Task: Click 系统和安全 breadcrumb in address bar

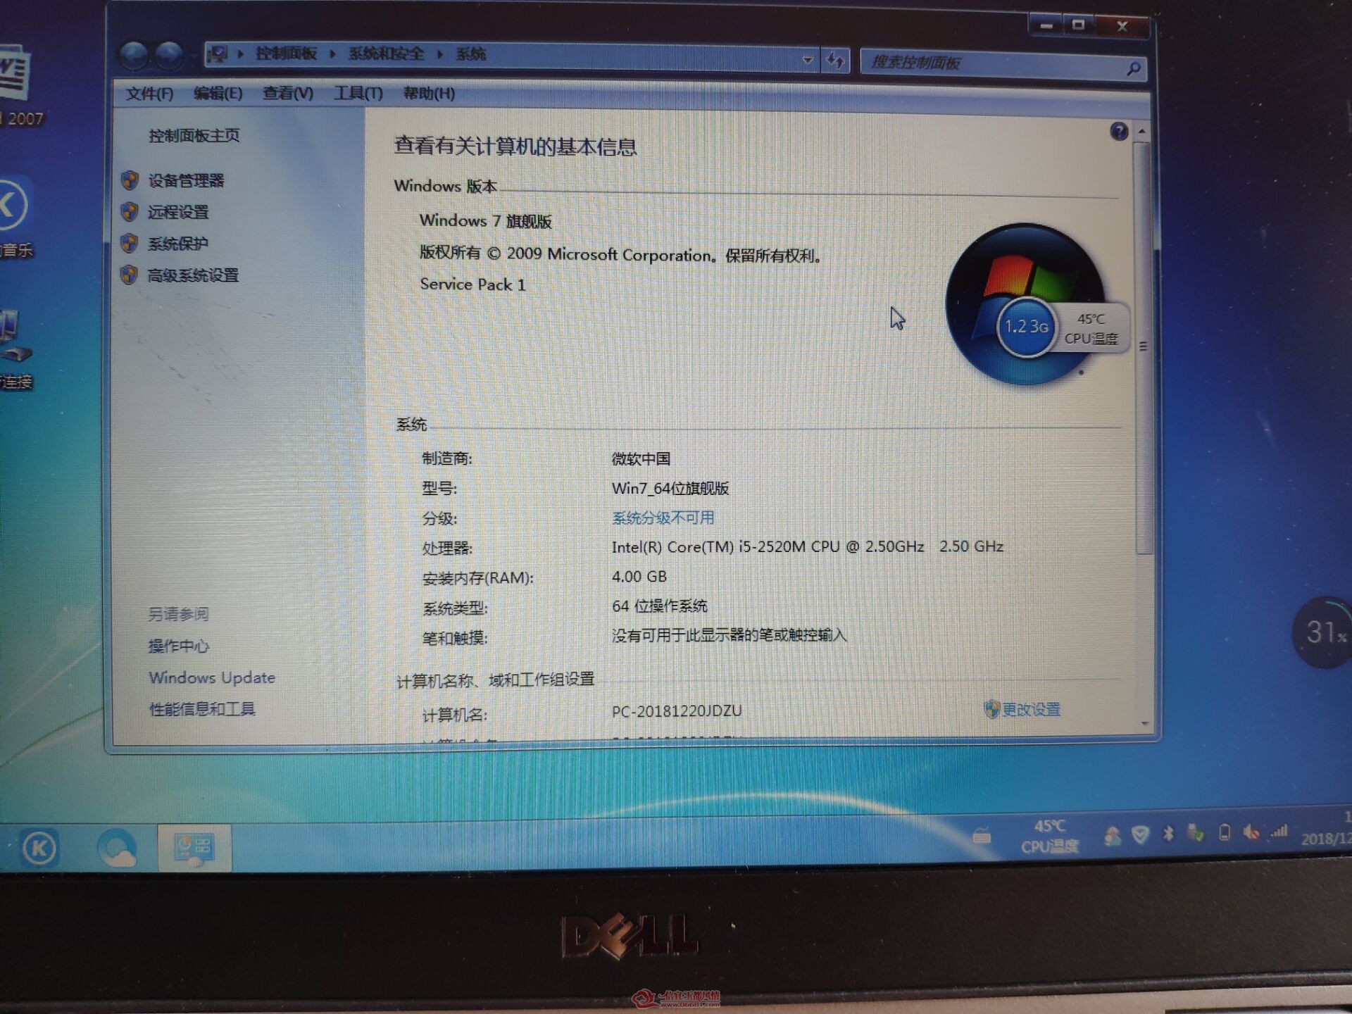Action: (x=386, y=54)
